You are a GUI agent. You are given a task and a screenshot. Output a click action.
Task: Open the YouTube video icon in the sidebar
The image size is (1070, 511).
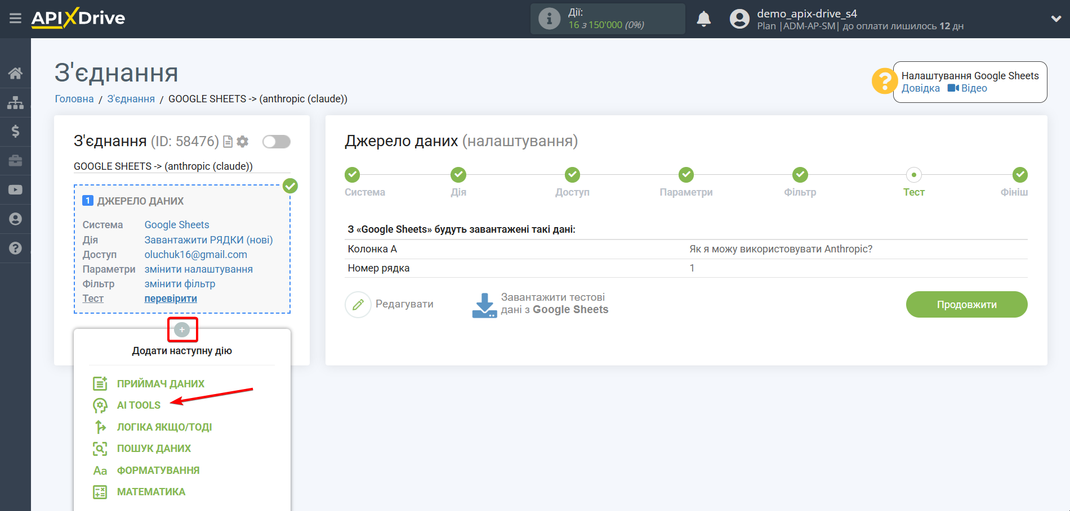click(15, 190)
